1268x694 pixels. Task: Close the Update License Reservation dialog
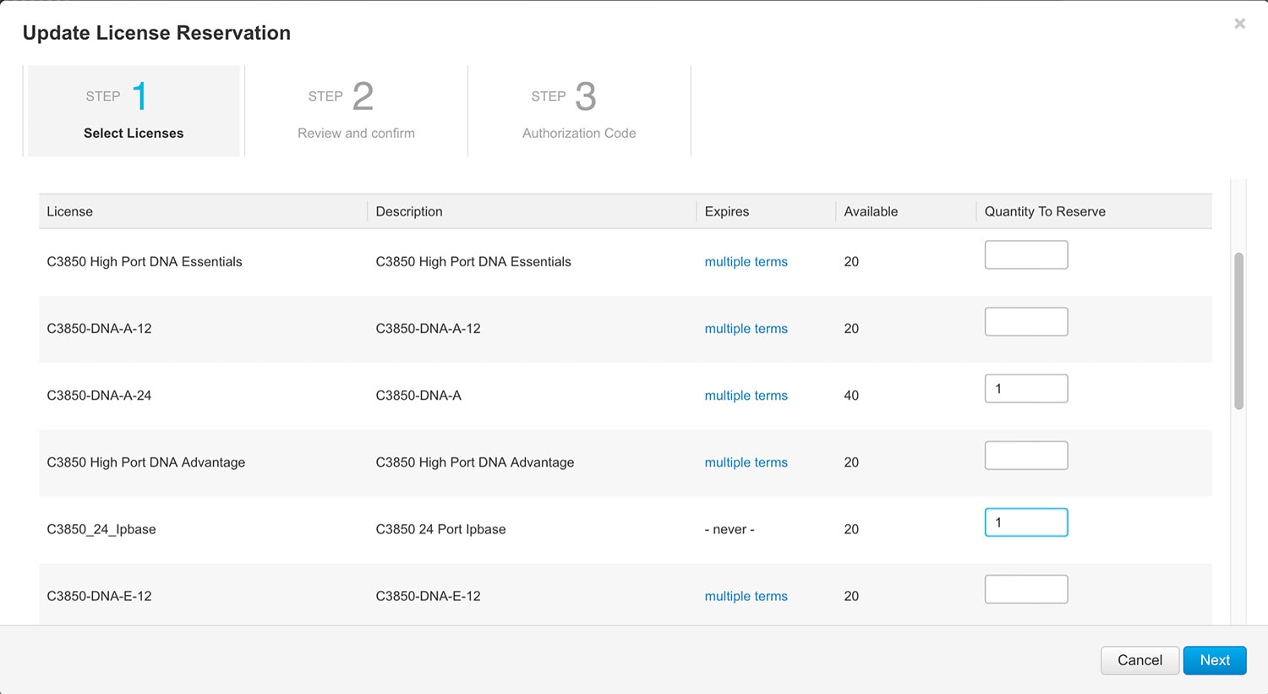(x=1239, y=24)
